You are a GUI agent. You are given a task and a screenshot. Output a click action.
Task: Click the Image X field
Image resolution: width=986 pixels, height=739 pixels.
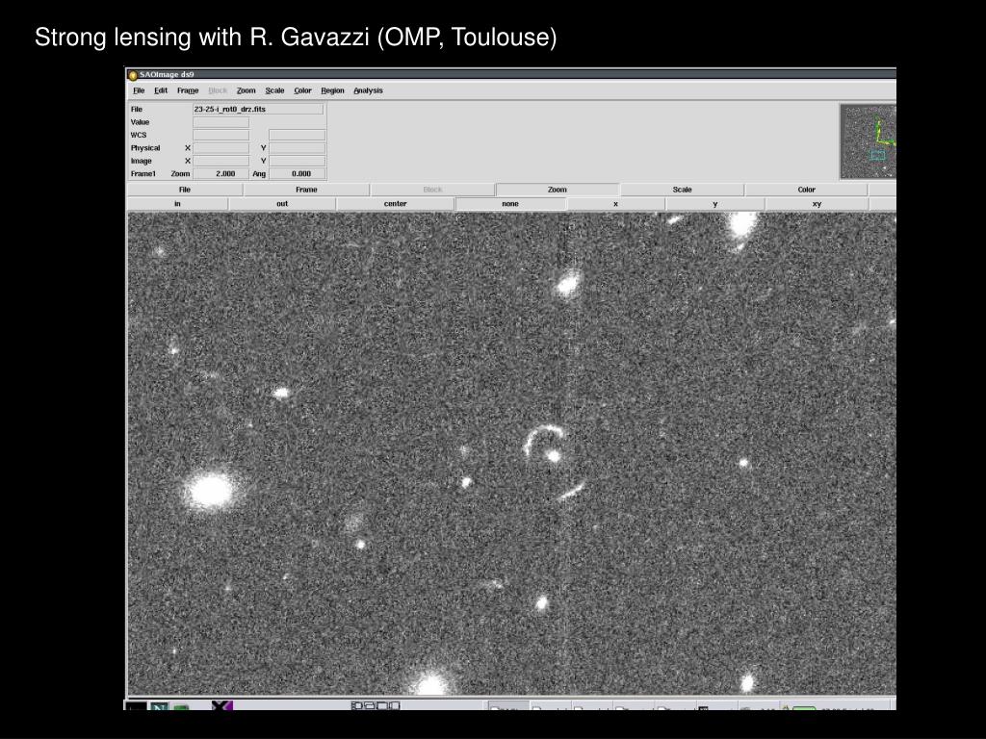[221, 161]
